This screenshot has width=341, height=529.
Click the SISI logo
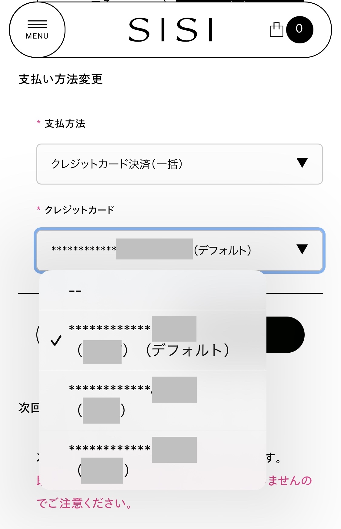click(171, 30)
